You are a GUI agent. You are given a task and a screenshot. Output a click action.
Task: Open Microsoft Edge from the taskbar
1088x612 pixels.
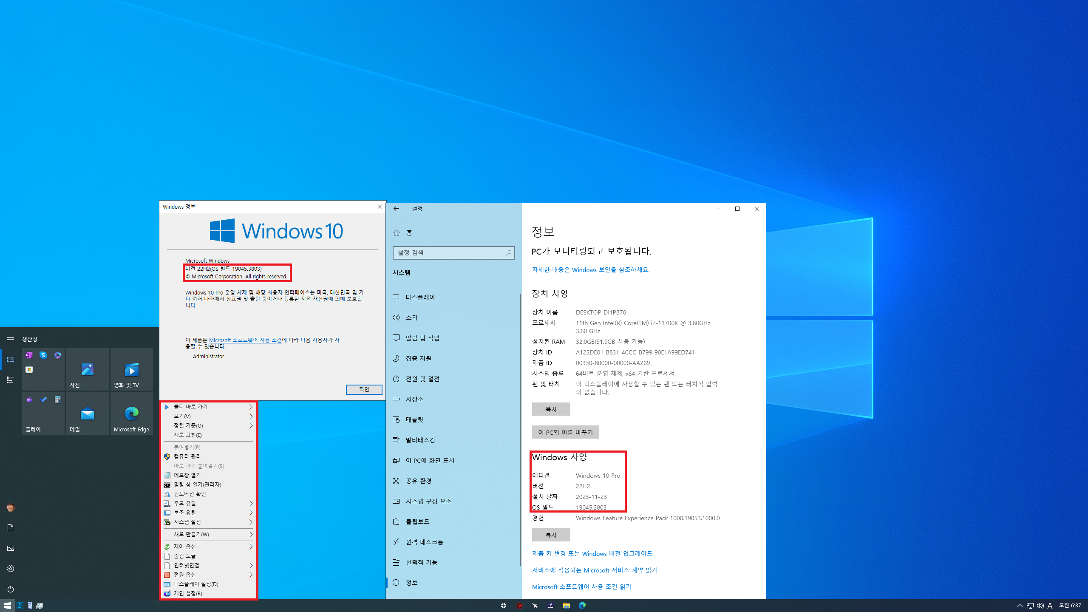click(x=582, y=606)
